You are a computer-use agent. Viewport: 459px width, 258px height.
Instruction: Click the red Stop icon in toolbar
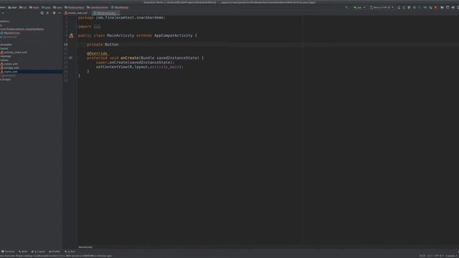pyautogui.click(x=435, y=7)
